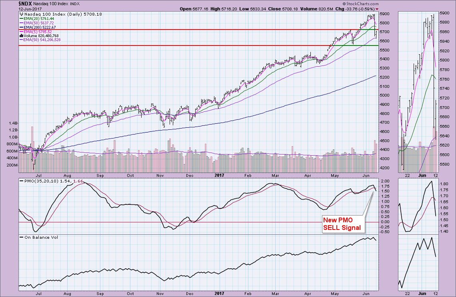Click the red down-arrow icon beside Chg
This screenshot has width=456, height=297.
pos(377,9)
